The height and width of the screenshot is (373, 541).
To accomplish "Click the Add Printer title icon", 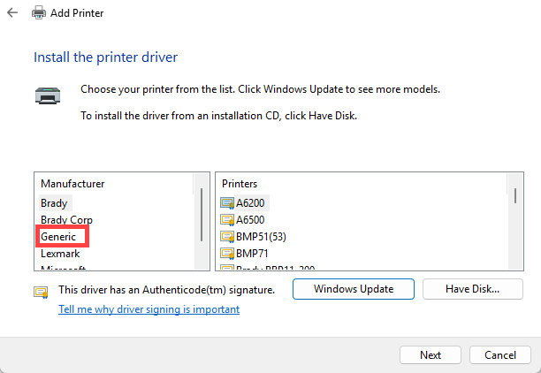I will [x=39, y=12].
